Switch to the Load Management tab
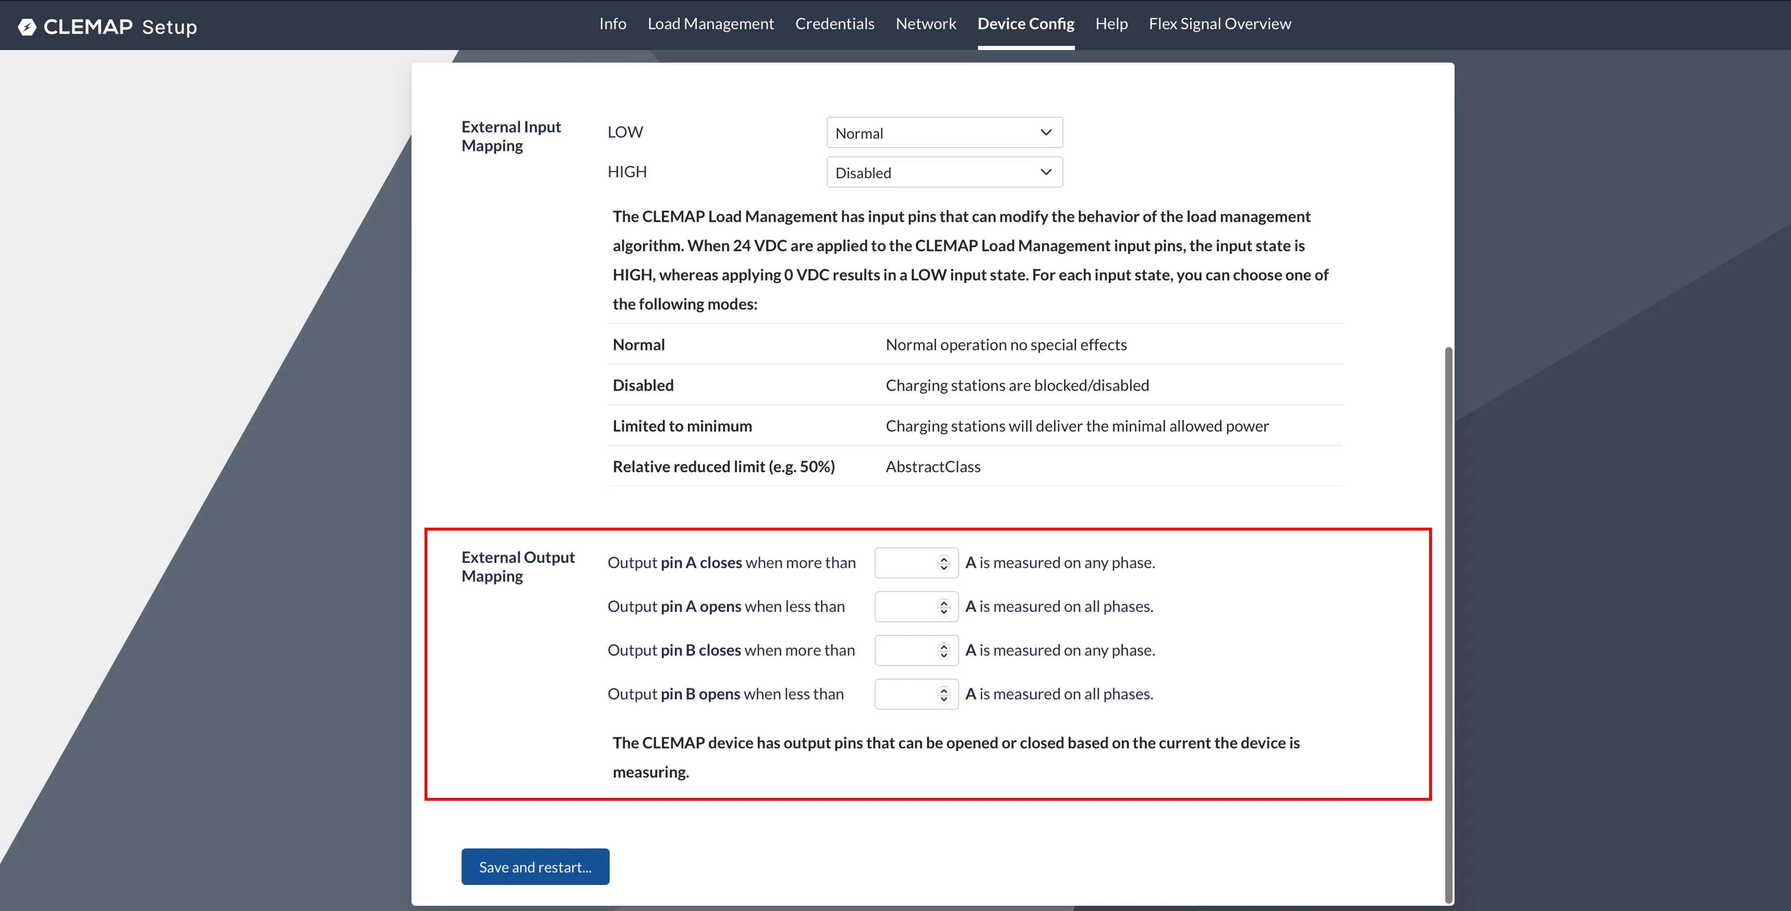The width and height of the screenshot is (1791, 911). [x=711, y=24]
